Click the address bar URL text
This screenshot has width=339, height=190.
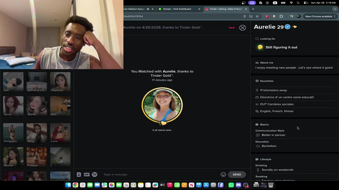click(x=133, y=16)
